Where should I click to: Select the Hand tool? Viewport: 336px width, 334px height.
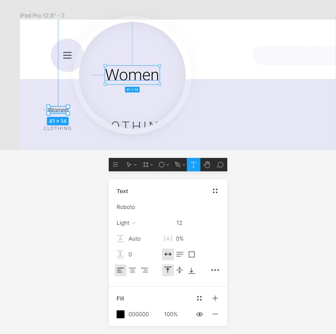click(207, 165)
